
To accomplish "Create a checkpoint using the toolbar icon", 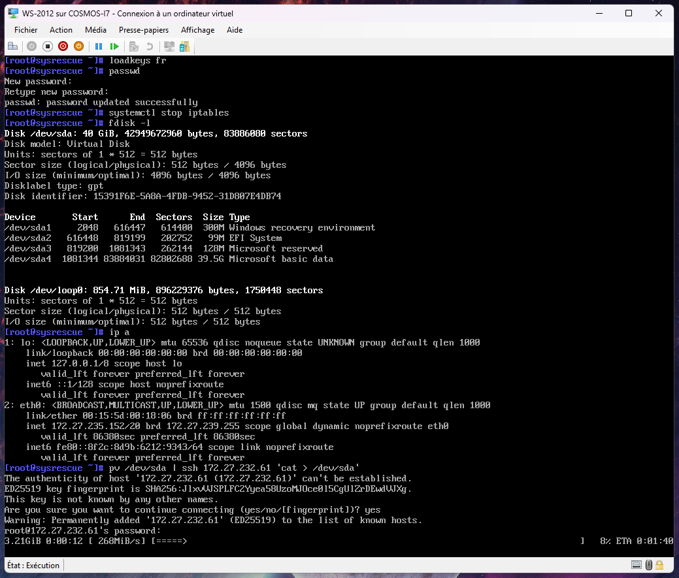I will 134,46.
